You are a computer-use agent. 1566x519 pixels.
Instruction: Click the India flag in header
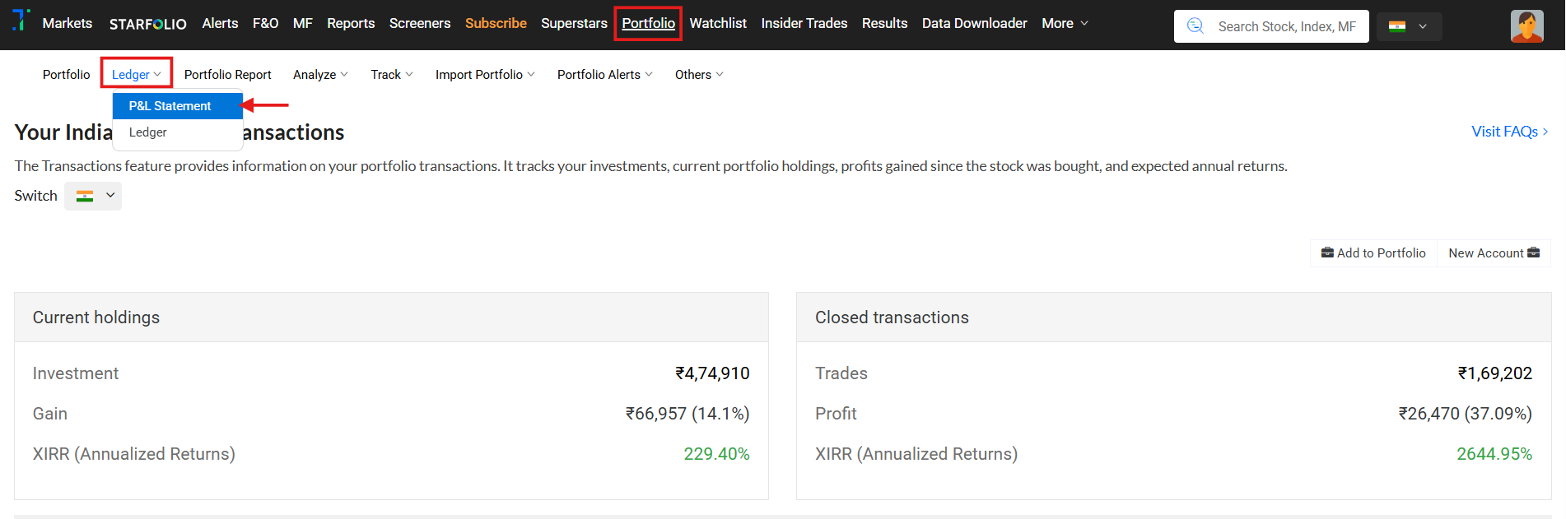(x=1397, y=26)
